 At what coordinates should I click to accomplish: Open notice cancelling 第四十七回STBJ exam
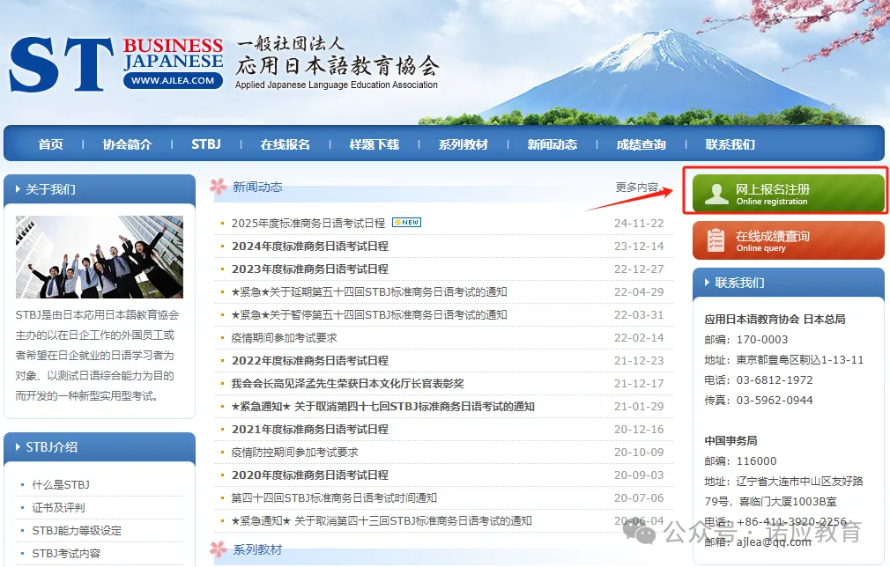383,407
